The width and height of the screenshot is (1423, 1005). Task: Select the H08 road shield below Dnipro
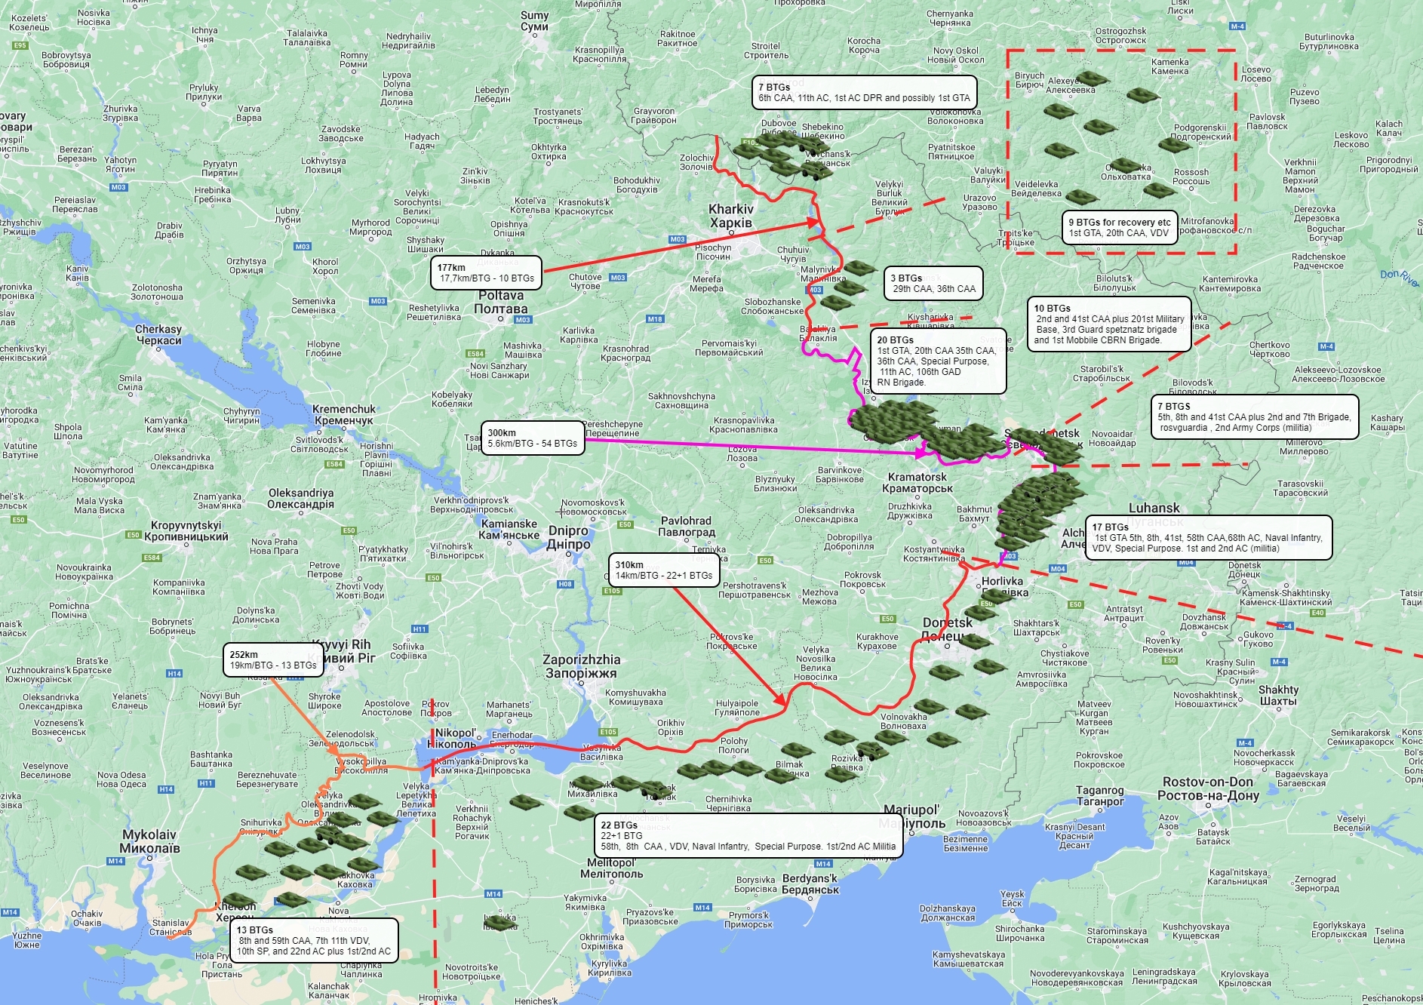565,584
